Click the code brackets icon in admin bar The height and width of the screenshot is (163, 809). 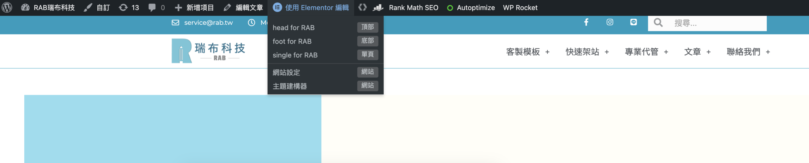(x=362, y=7)
